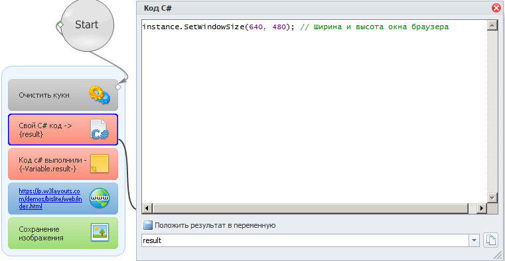The height and width of the screenshot is (261, 505).
Task: Click the vertical scrollbar down arrow
Action: pos(493,197)
